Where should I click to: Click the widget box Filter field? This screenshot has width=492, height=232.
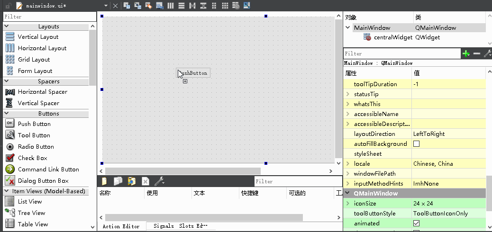tap(50, 17)
